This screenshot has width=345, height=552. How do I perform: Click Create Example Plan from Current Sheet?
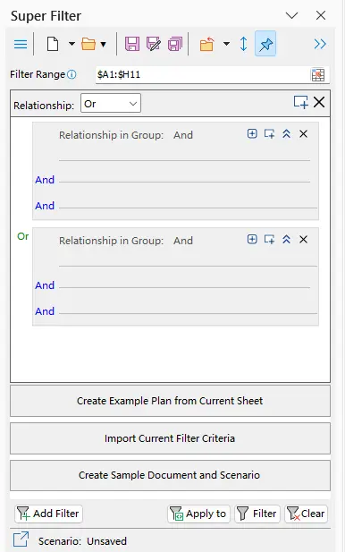170,401
